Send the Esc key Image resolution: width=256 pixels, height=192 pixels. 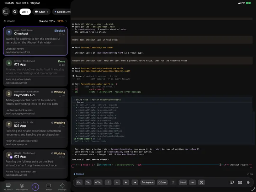point(79,182)
